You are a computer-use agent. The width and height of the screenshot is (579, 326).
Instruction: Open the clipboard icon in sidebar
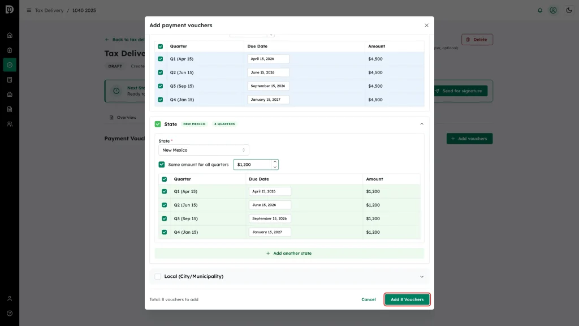coord(10,50)
